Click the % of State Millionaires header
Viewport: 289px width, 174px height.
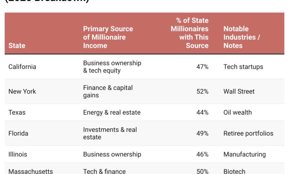pos(190,33)
